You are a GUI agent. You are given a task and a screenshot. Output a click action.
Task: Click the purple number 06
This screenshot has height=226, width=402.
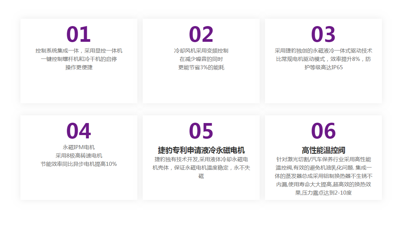(323, 131)
